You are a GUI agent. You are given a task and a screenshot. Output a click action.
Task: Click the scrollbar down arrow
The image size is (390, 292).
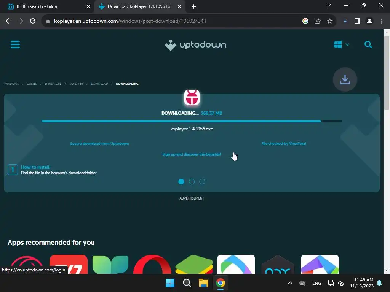pyautogui.click(x=387, y=270)
